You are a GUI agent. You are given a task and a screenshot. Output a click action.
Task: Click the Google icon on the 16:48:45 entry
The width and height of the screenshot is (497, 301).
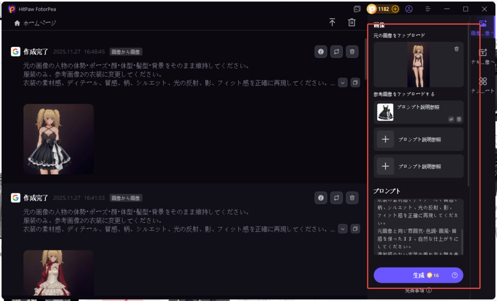(x=16, y=52)
